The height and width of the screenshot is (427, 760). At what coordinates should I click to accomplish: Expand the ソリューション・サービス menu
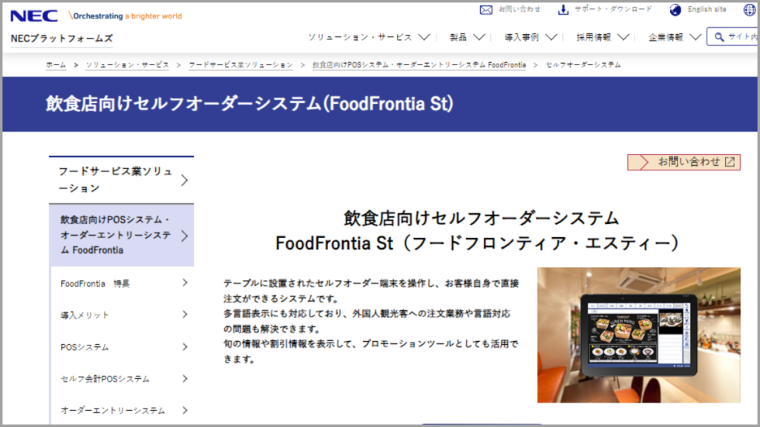[x=369, y=36]
